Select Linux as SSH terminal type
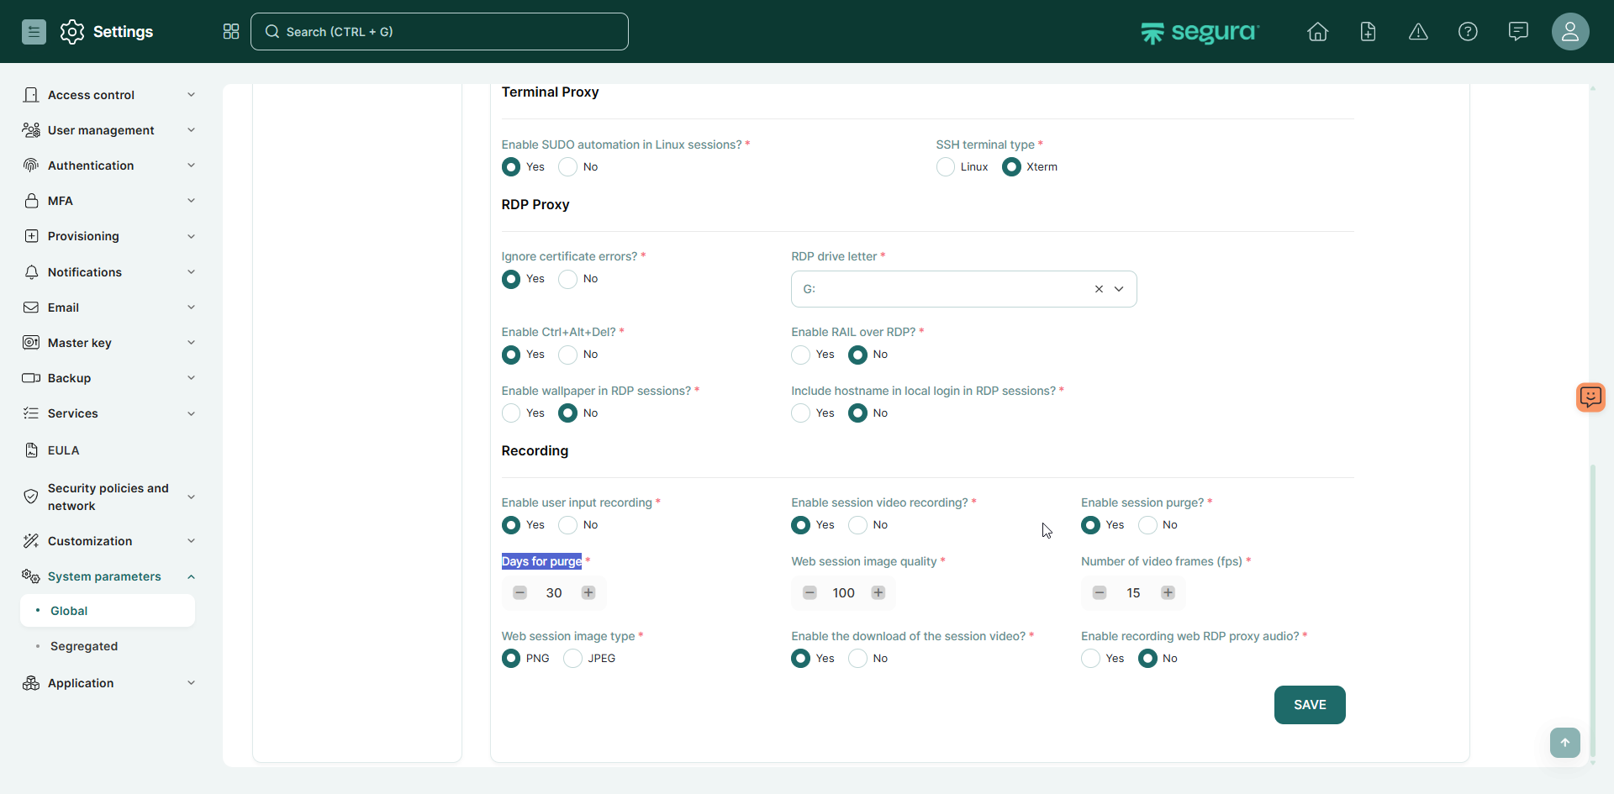The width and height of the screenshot is (1614, 794). (x=946, y=167)
